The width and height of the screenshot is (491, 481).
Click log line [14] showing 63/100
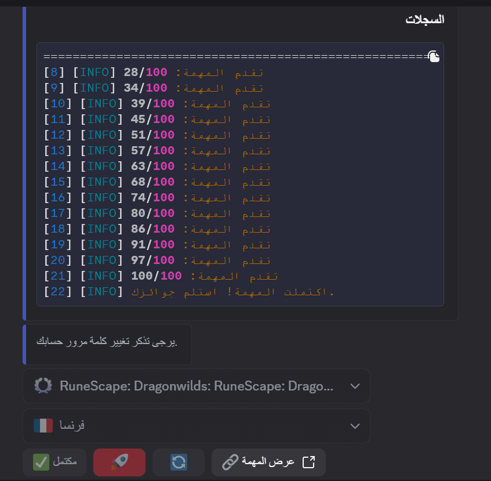157,167
